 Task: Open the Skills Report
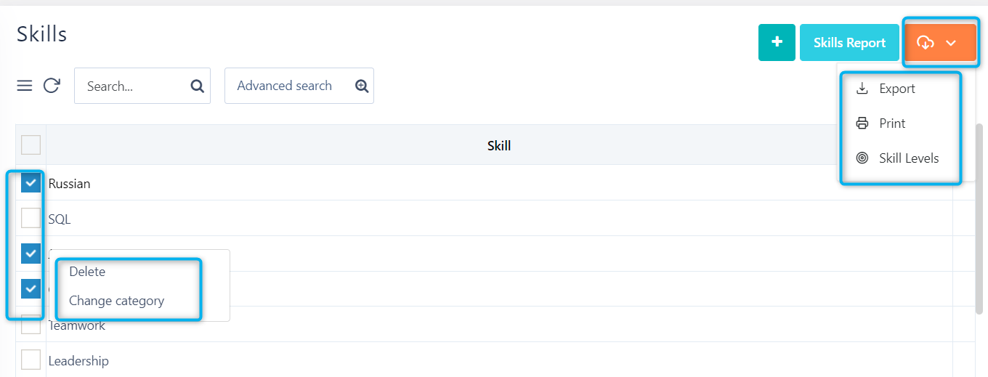[849, 42]
